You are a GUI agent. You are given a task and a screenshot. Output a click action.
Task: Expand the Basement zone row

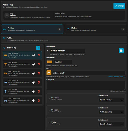[49, 99]
